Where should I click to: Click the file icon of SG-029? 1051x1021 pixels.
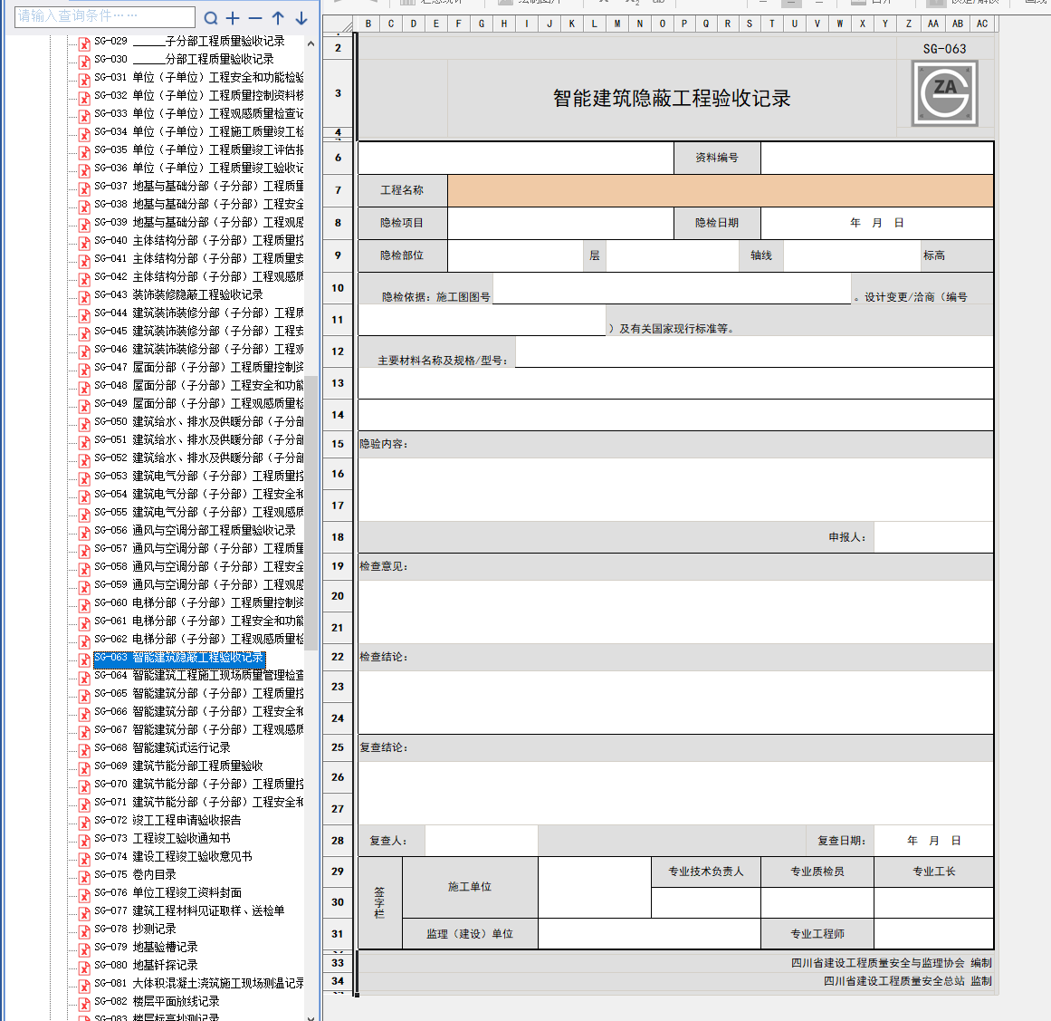[x=84, y=44]
